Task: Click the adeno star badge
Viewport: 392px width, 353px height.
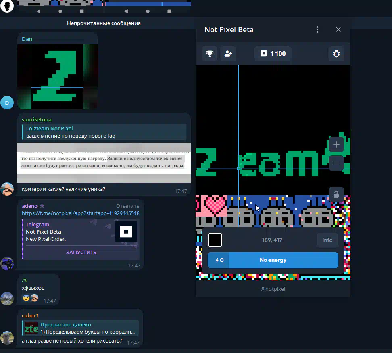Action: click(42, 206)
